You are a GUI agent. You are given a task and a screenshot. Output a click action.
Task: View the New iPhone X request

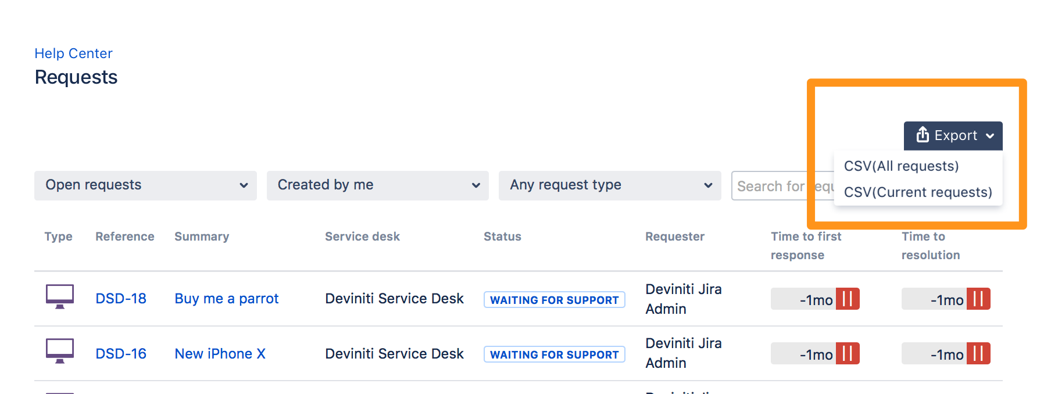[220, 353]
